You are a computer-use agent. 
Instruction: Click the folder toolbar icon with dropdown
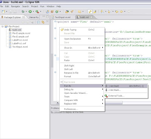tap(80, 12)
